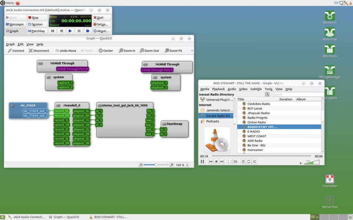
Task: Click Undo Move in Graph toolbar
Action: tap(66, 51)
